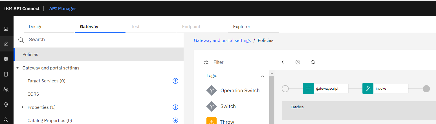Collapse Gateway and portal settings tree
This screenshot has width=436, height=124.
(x=17, y=68)
